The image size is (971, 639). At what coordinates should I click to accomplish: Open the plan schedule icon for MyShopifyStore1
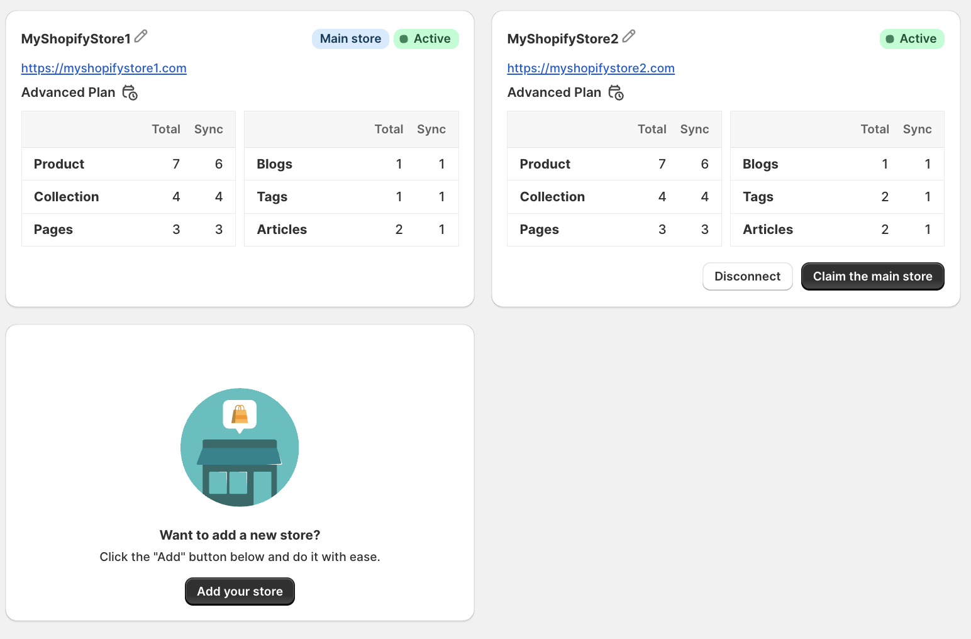(130, 93)
